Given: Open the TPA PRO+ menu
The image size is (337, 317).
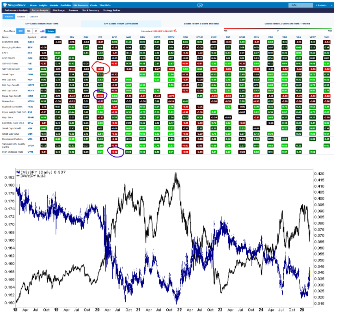Looking at the screenshot, I should click(105, 6).
